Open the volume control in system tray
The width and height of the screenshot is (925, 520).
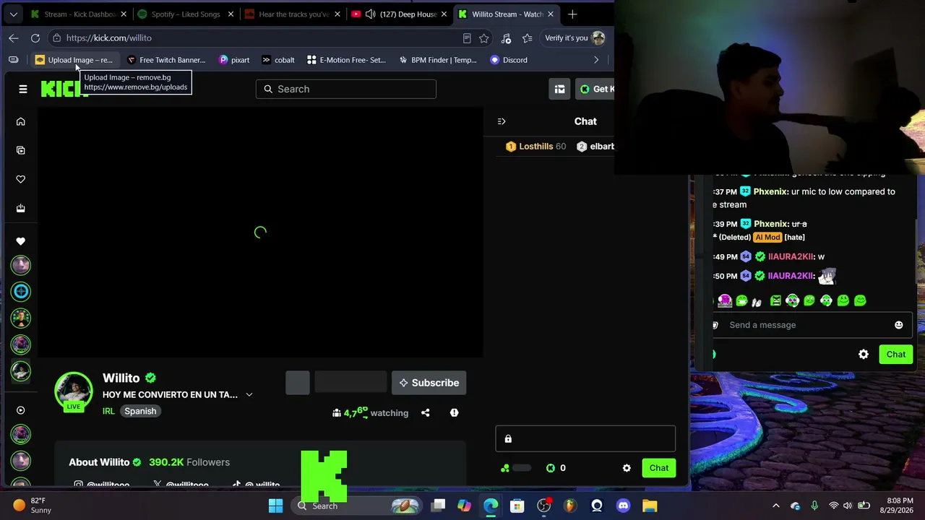pyautogui.click(x=847, y=506)
